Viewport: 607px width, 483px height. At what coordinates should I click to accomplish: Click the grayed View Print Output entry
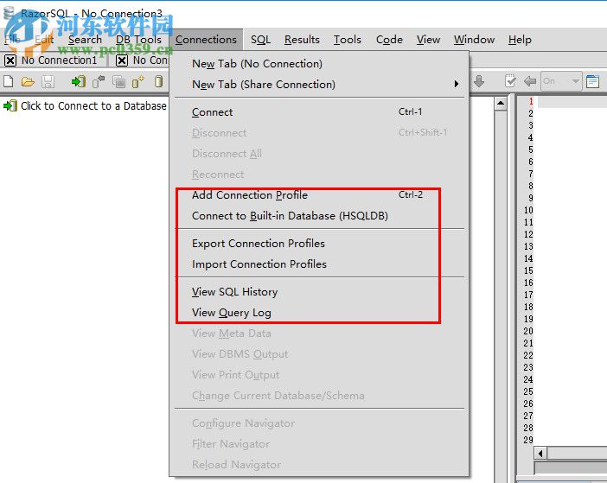click(319, 375)
